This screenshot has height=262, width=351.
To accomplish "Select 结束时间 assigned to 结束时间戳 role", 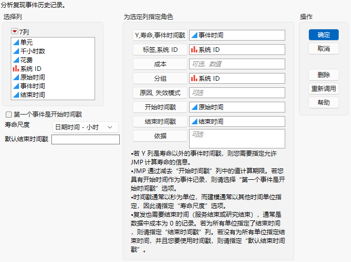I will 237,121.
